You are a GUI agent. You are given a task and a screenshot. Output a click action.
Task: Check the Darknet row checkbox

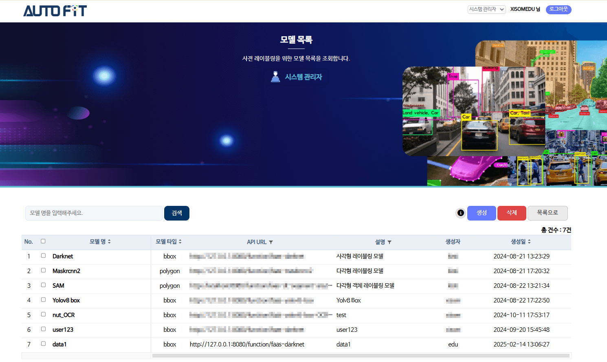point(43,256)
